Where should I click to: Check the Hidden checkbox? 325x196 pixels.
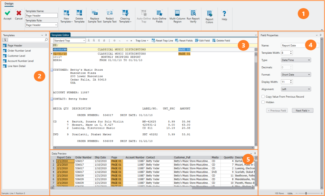[x=263, y=102]
